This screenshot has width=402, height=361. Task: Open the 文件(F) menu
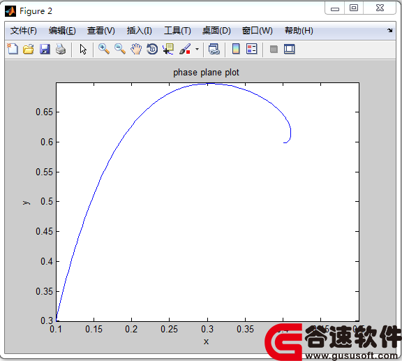tap(23, 31)
